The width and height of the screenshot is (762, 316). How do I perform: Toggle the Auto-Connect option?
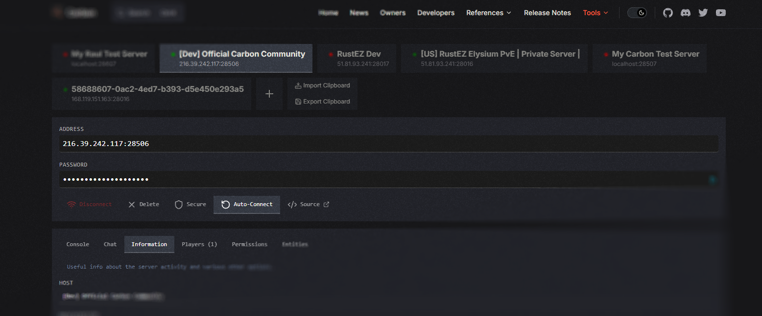click(x=247, y=204)
